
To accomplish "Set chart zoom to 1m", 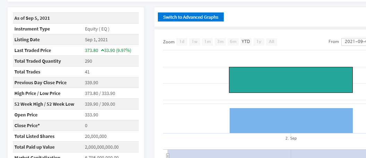I will pyautogui.click(x=207, y=42).
